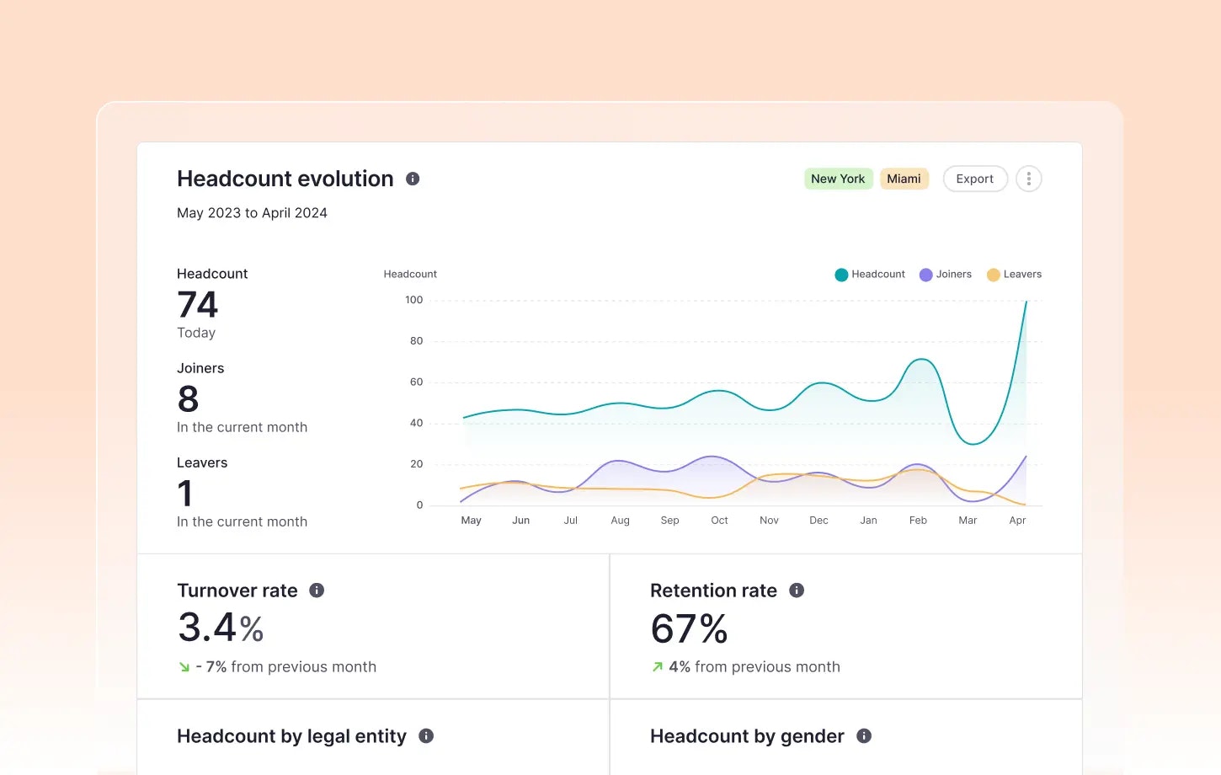
Task: Click the Headcount by gender heading
Action: click(x=747, y=736)
